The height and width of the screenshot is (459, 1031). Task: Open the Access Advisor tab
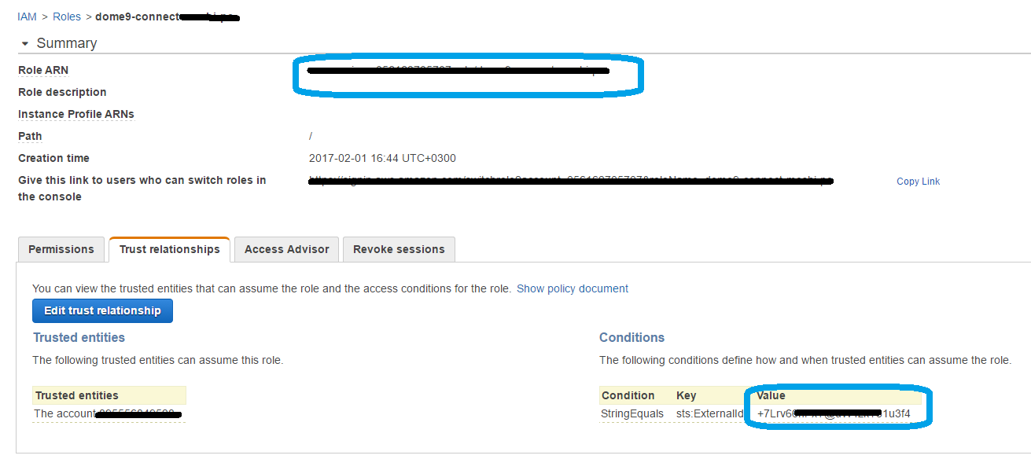[x=287, y=249]
